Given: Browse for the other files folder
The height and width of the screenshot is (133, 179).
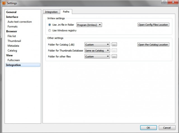Looking at the screenshot, I should (114, 56).
